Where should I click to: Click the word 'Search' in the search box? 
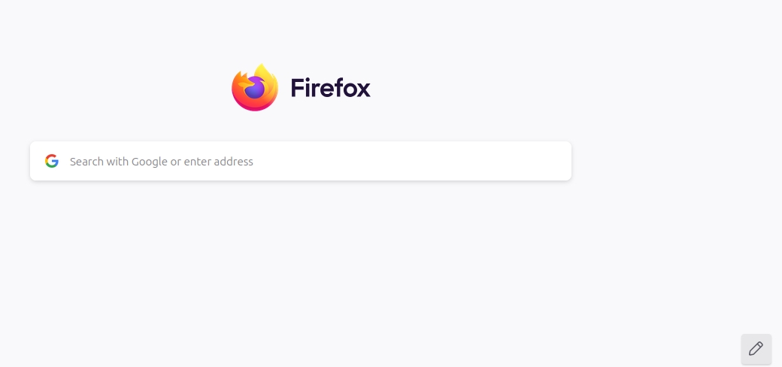click(x=86, y=161)
